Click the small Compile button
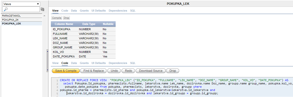The image size is (293, 97). (57, 18)
